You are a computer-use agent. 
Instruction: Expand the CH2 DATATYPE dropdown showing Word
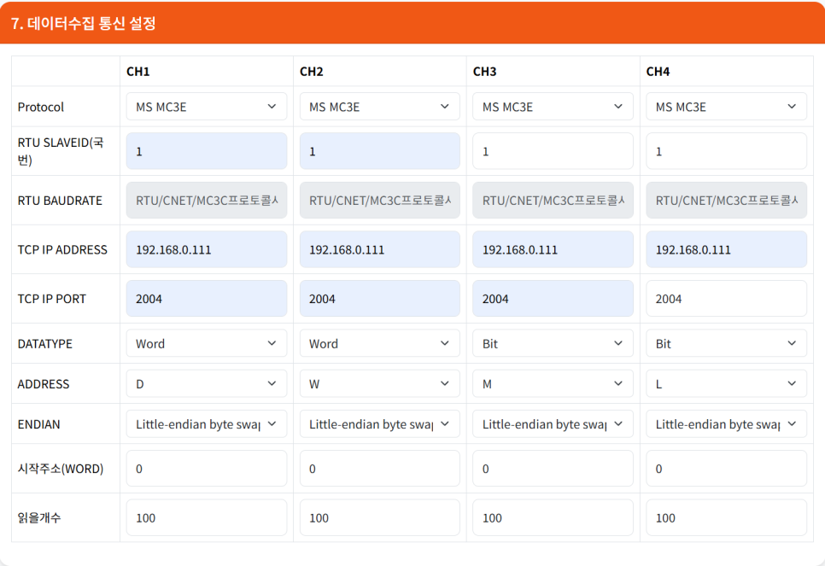379,343
